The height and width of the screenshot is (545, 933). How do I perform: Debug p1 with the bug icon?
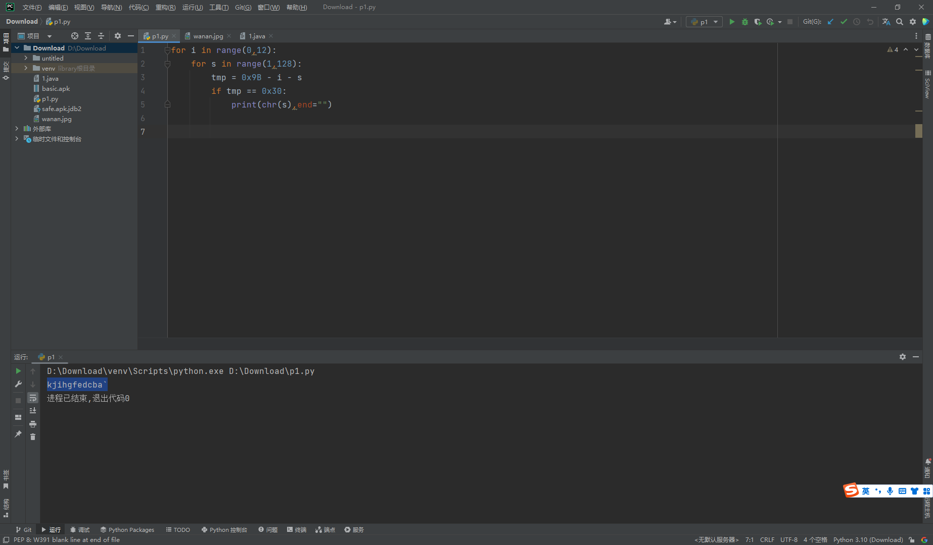[x=744, y=22]
